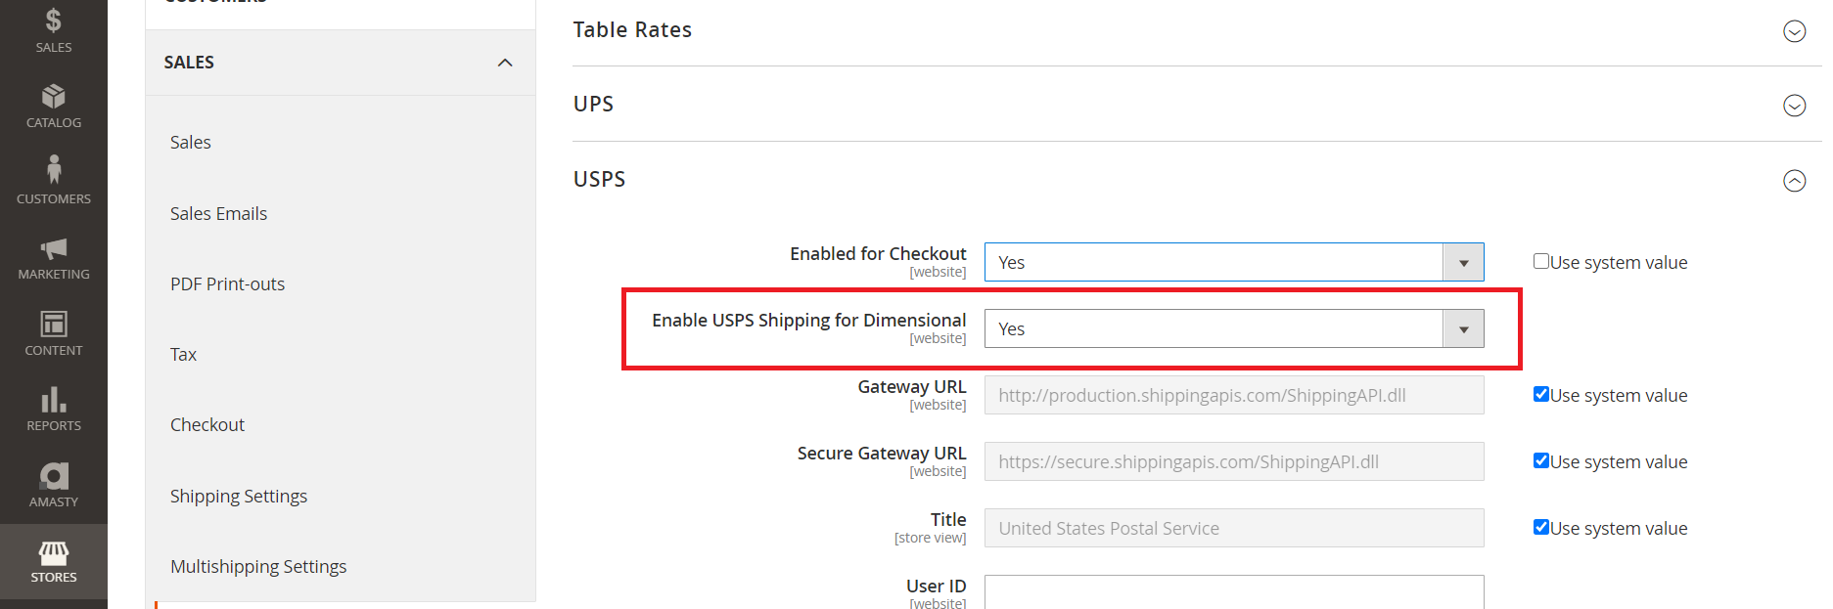This screenshot has width=1833, height=609.
Task: Expand the UPS section
Action: [x=1794, y=106]
